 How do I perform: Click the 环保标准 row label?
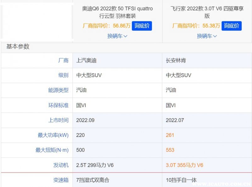pyautogui.click(x=58, y=105)
